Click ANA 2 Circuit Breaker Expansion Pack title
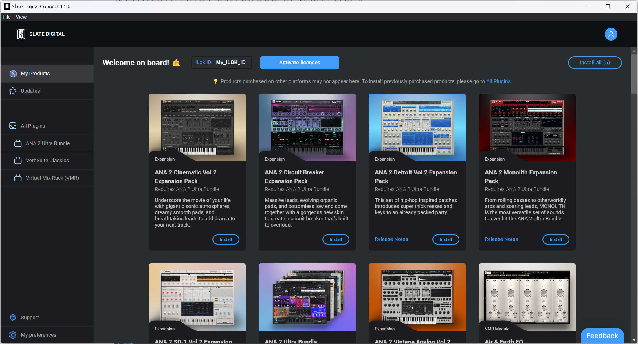 tap(294, 177)
